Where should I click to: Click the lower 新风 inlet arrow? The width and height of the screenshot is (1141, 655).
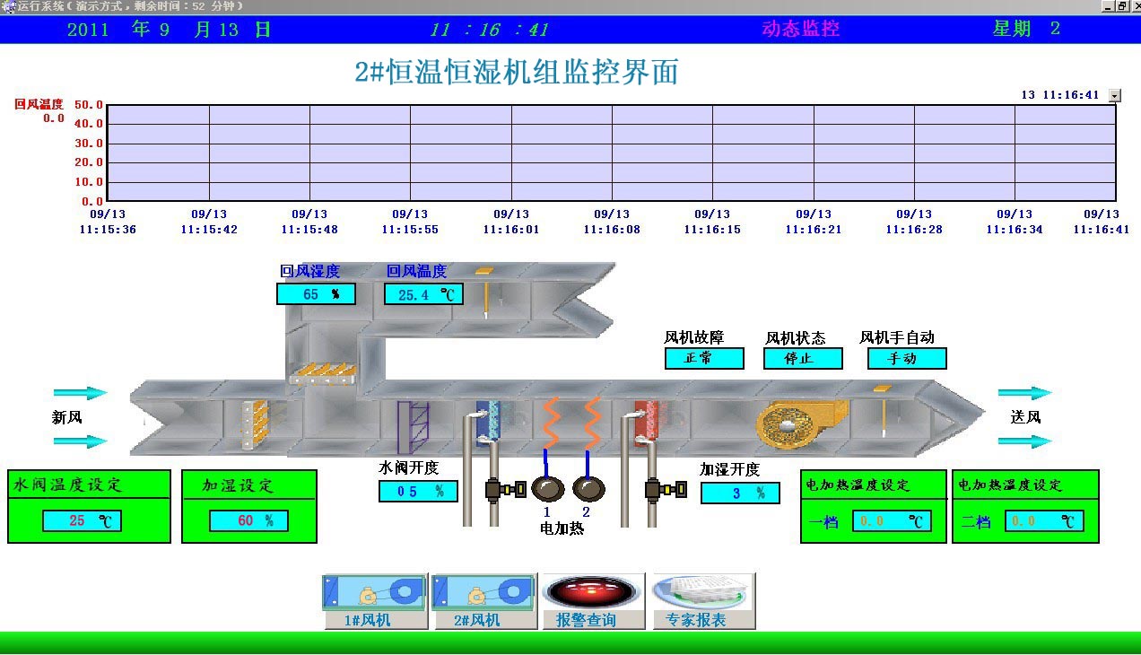pyautogui.click(x=81, y=441)
